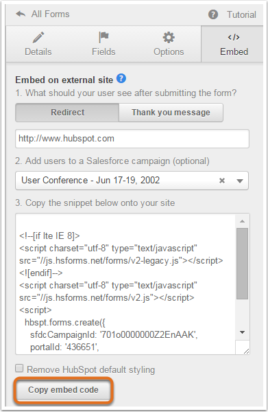Click the back arrow icon beside All Forms

[21, 14]
